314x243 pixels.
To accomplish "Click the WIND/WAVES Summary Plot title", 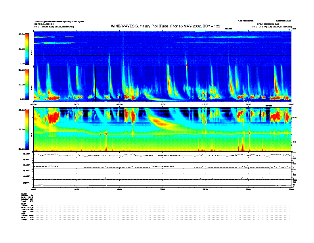I will (165, 26).
